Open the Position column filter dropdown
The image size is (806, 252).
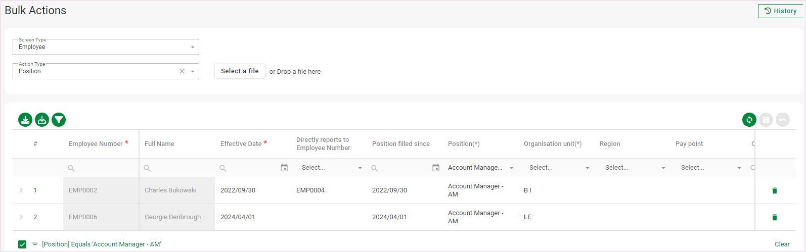tap(511, 168)
